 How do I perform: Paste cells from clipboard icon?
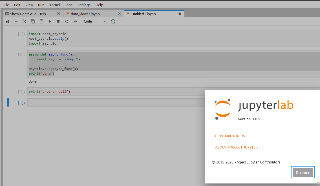click(41, 21)
